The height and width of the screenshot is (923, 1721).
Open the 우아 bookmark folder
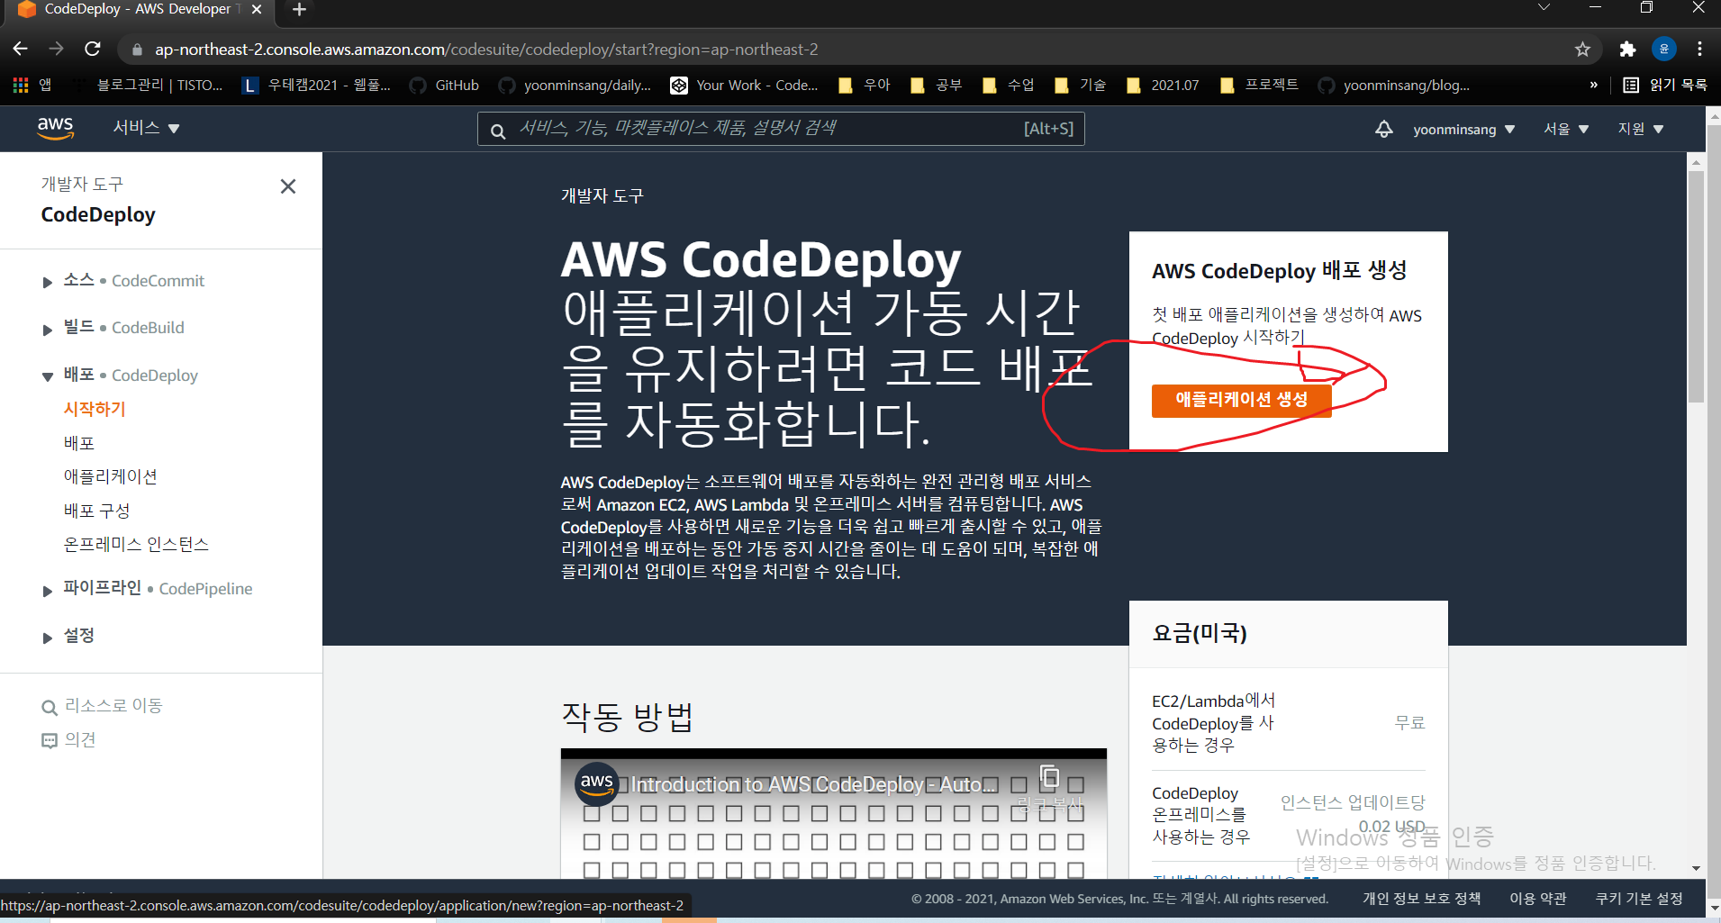pos(865,85)
